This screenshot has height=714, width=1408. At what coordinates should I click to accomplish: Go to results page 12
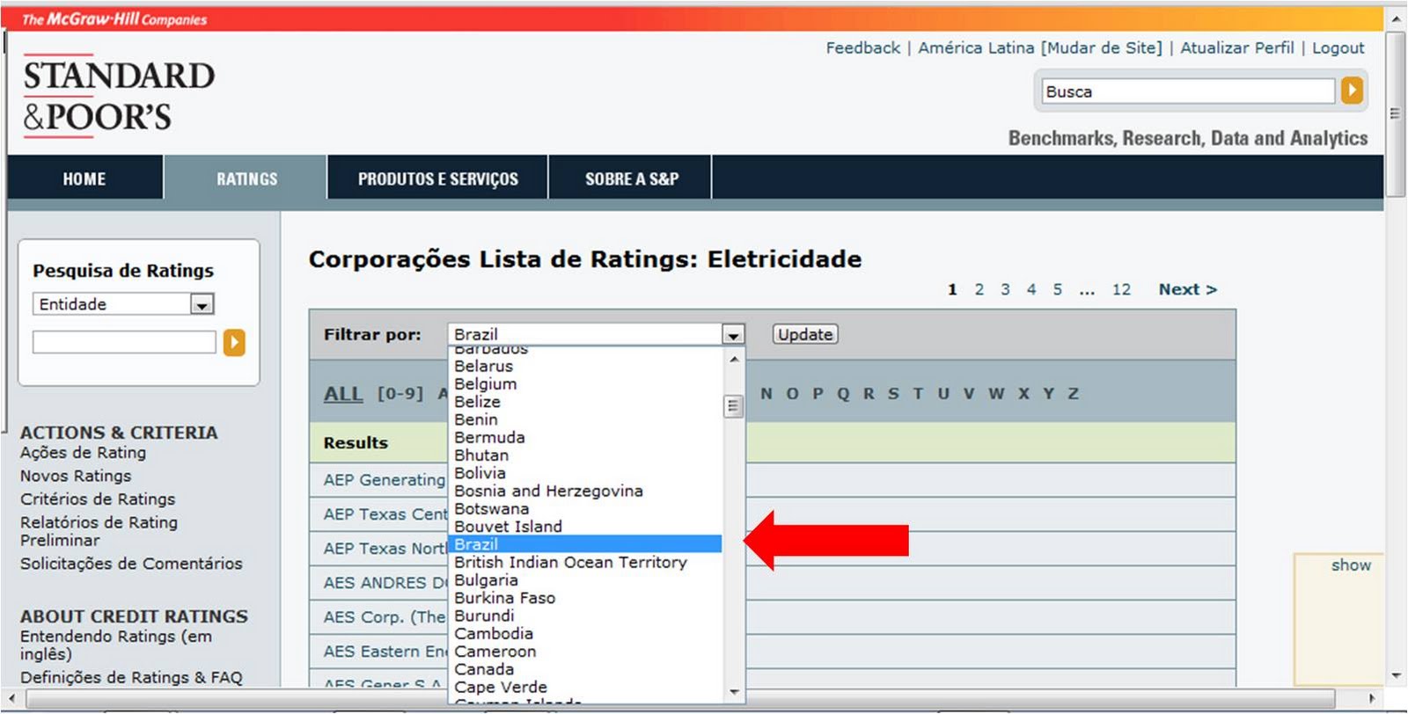1121,289
